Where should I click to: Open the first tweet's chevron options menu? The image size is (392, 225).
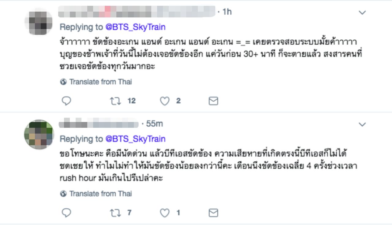point(362,13)
